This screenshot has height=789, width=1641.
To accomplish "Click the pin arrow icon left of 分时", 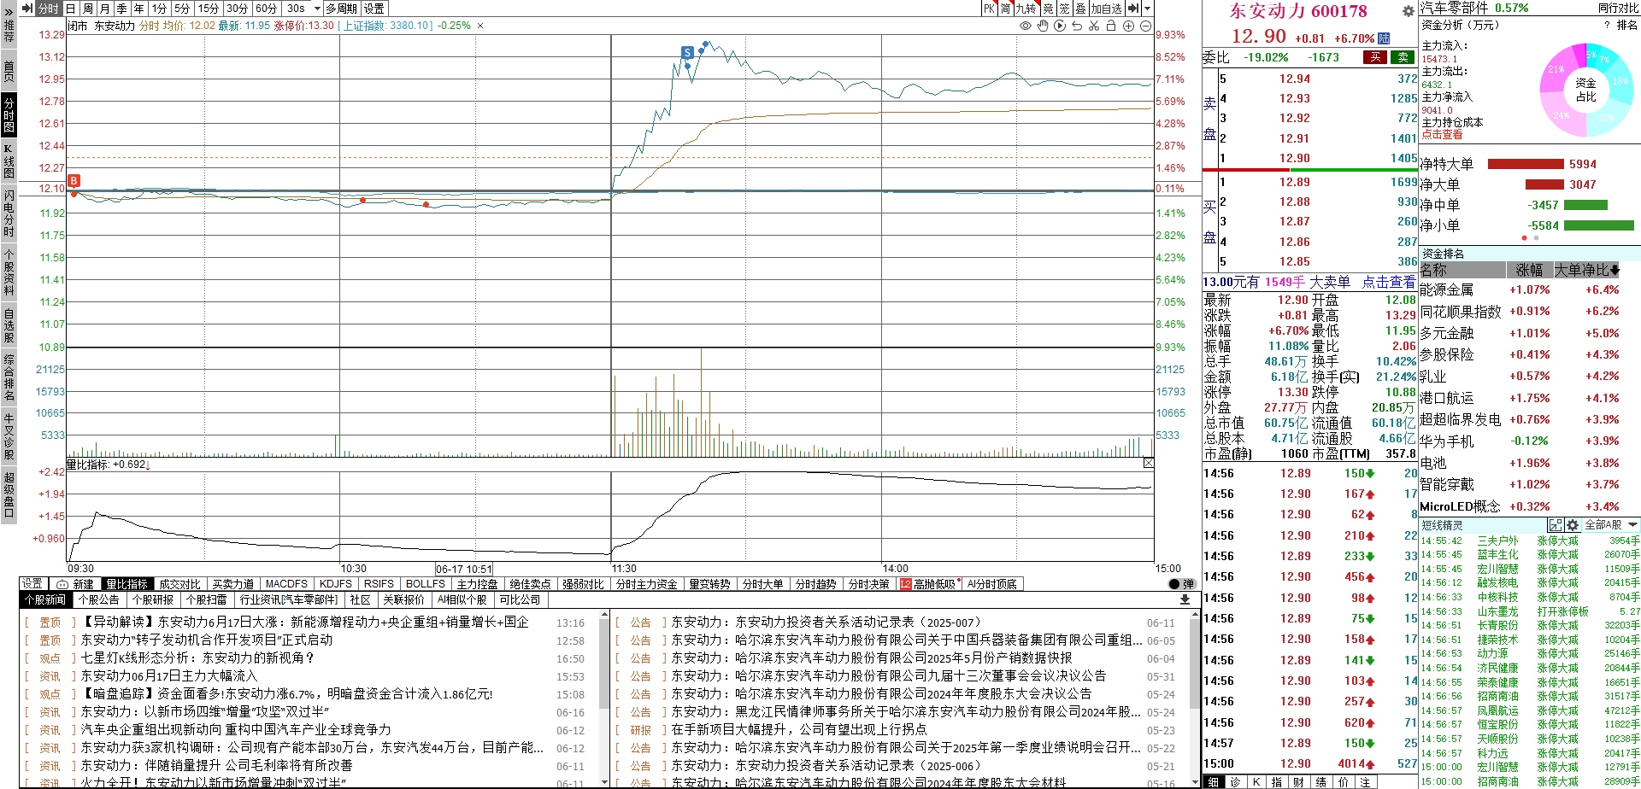I will pyautogui.click(x=27, y=9).
